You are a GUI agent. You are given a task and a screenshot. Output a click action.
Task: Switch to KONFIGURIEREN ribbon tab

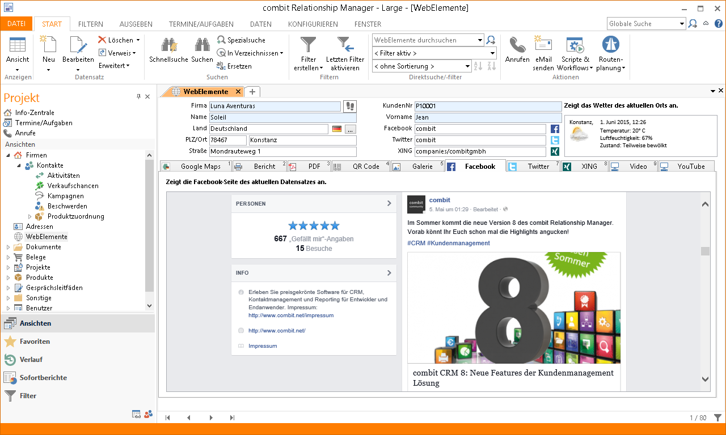click(x=313, y=24)
